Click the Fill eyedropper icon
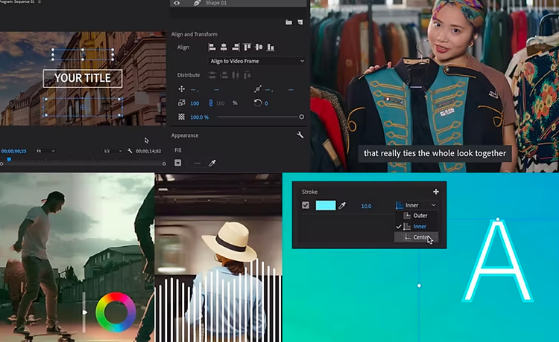Viewport: 559px width, 342px height. [212, 163]
